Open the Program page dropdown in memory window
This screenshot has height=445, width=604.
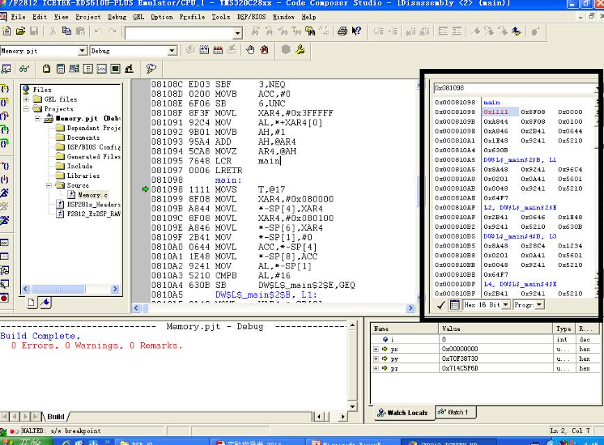pyautogui.click(x=539, y=305)
